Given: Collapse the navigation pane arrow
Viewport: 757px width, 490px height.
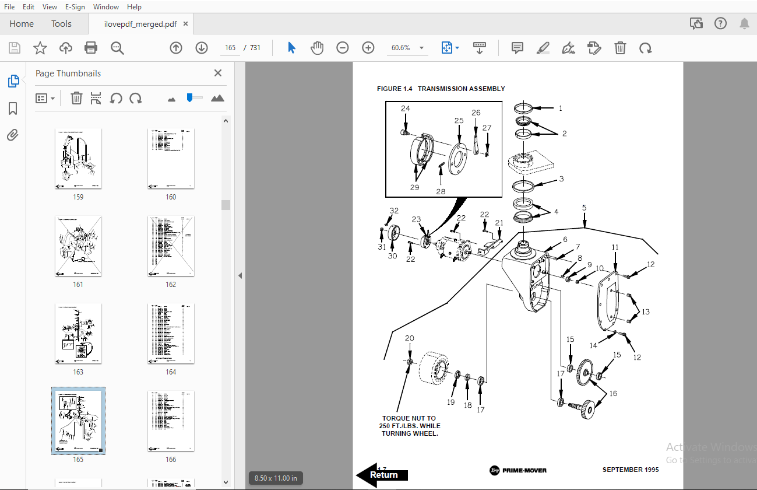Looking at the screenshot, I should click(x=240, y=275).
